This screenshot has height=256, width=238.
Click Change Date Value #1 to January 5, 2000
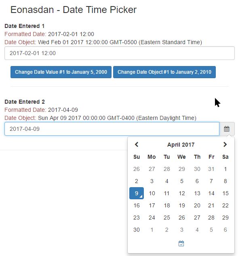point(61,72)
